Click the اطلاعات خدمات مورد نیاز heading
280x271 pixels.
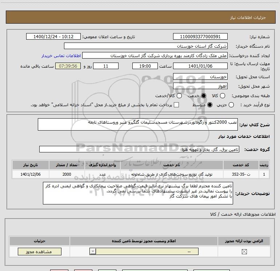244,136
